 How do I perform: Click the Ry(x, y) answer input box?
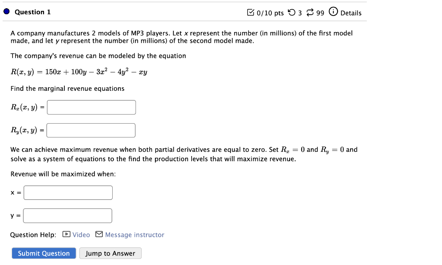(91, 130)
